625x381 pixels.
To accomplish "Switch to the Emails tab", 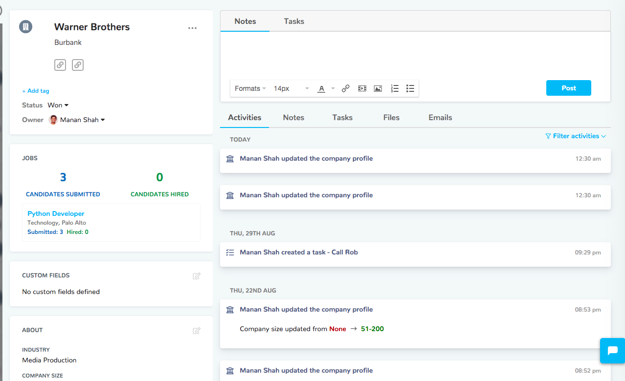I will pos(440,118).
